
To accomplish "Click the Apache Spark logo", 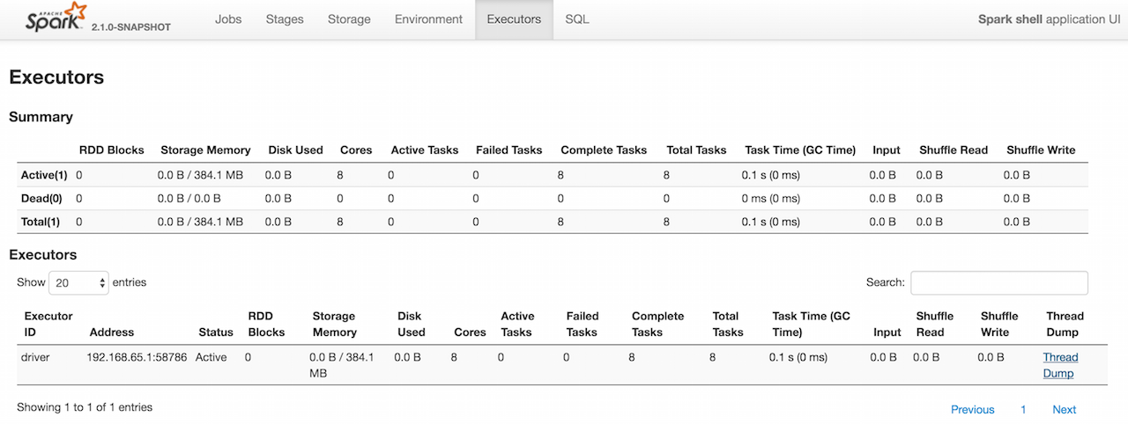I will (x=56, y=18).
